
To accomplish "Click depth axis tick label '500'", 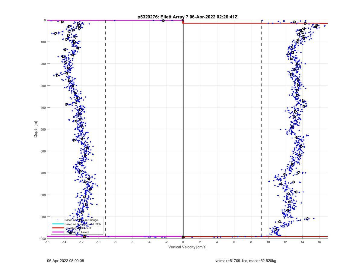I will tap(43, 129).
